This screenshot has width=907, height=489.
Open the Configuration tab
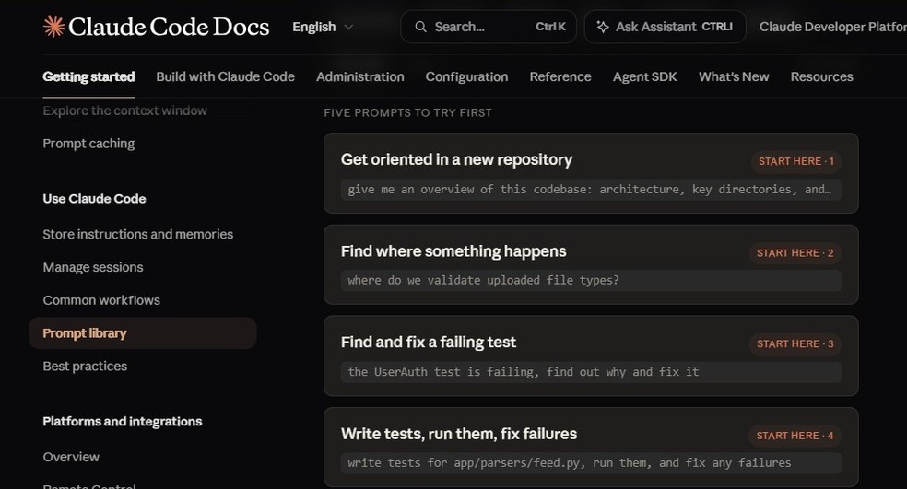coord(466,76)
